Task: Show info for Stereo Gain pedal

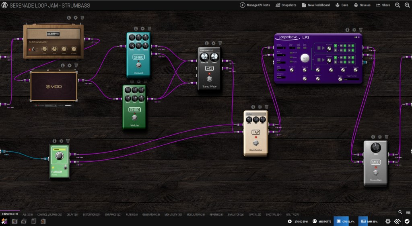Action: click(x=373, y=137)
